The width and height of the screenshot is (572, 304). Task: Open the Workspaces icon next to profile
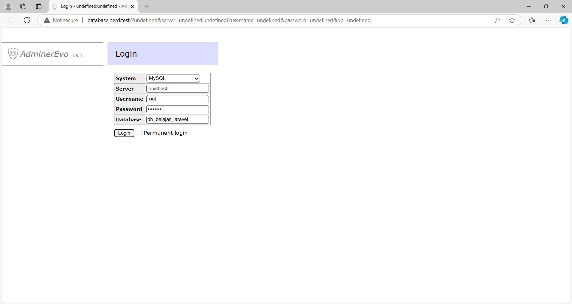click(x=23, y=6)
